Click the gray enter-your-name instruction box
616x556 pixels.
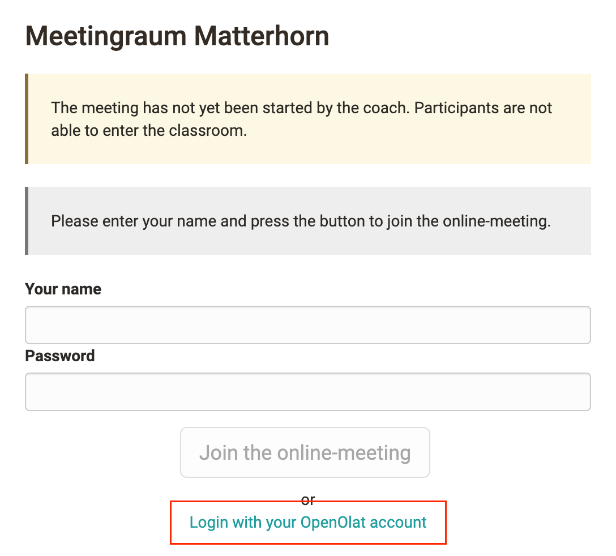(309, 221)
